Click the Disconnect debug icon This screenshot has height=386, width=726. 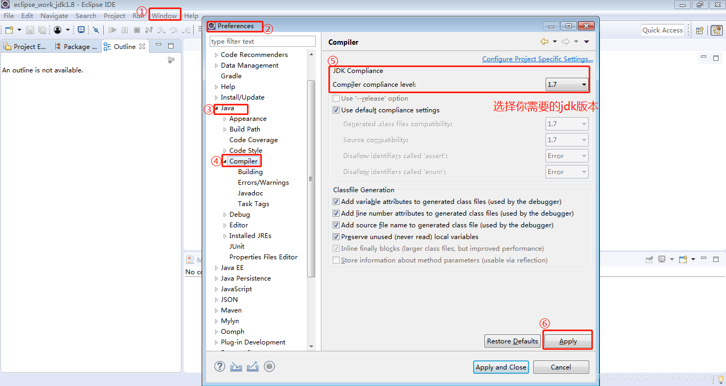coord(149,30)
